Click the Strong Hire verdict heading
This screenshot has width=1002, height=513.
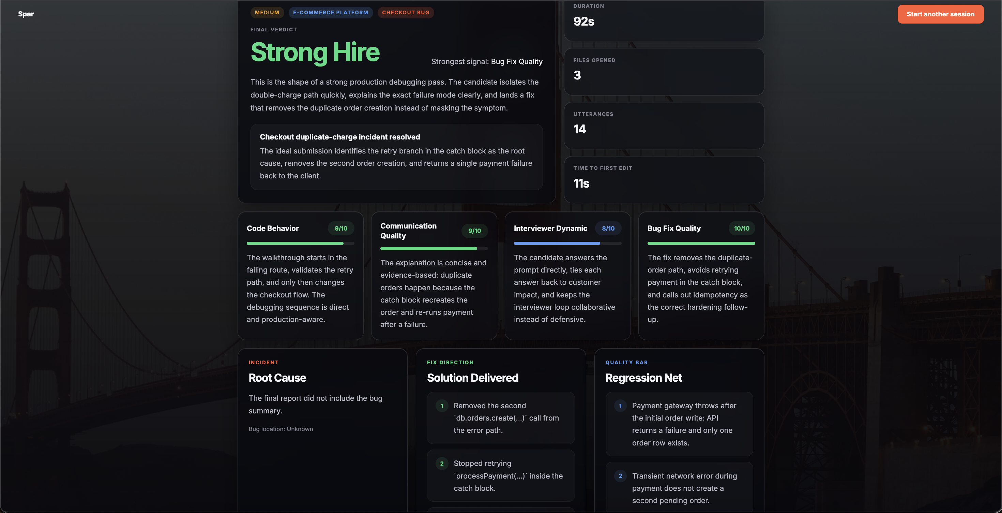point(315,52)
